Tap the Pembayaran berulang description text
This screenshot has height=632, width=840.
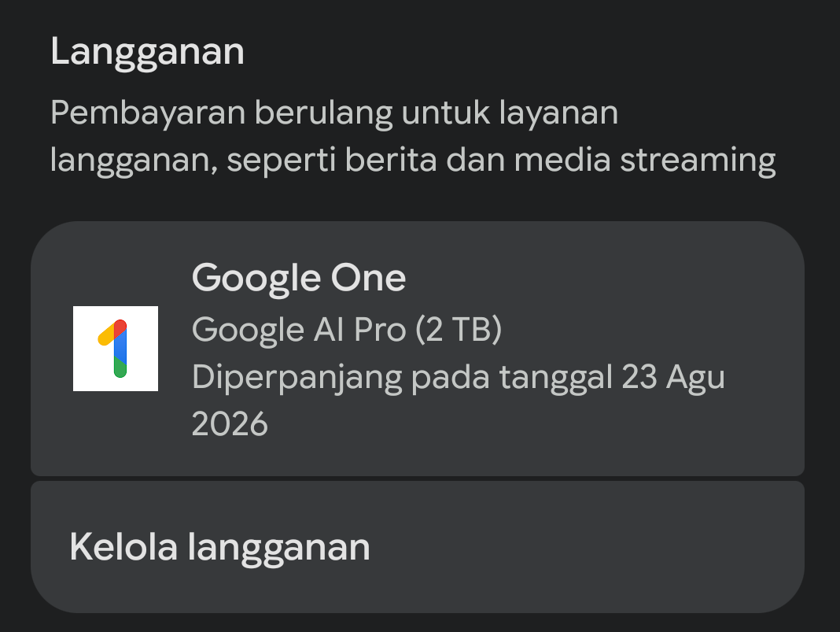[333, 113]
